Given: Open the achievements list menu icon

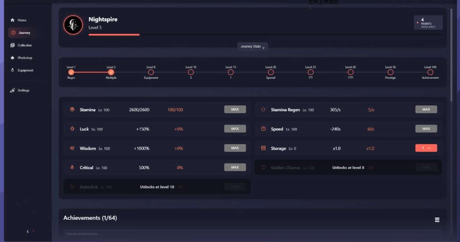Looking at the screenshot, I should tap(437, 220).
